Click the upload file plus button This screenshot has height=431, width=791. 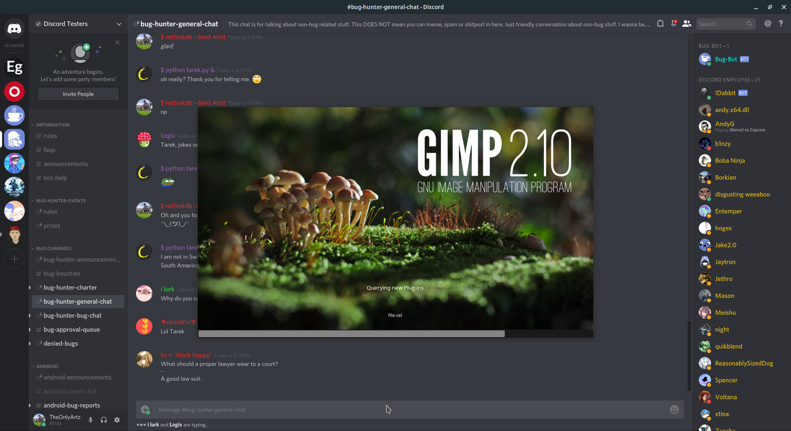pyautogui.click(x=145, y=410)
